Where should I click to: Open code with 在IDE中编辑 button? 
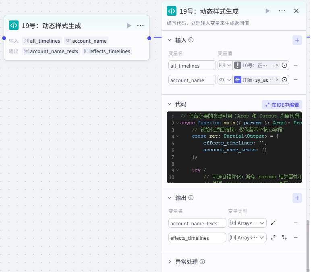(x=282, y=105)
